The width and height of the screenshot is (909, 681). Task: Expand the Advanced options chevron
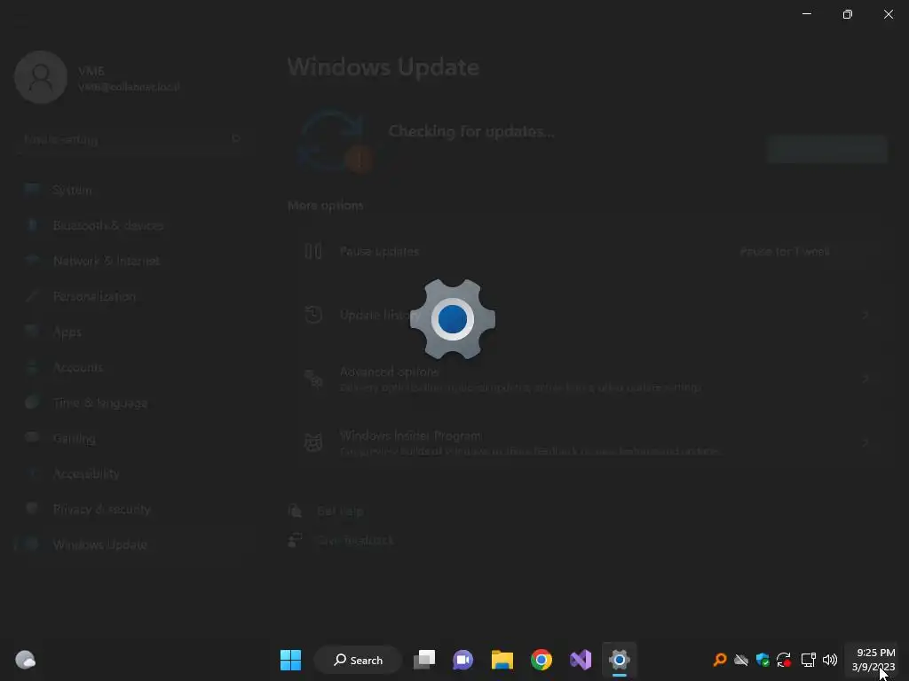(x=866, y=379)
